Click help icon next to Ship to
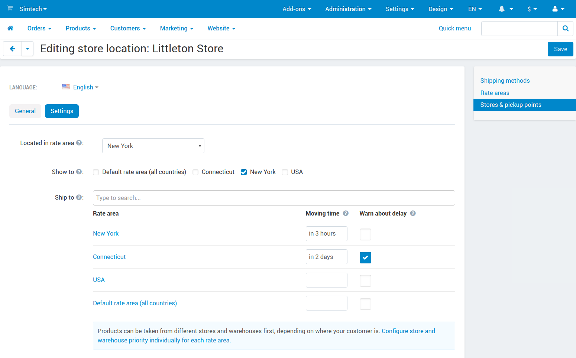The image size is (576, 358). click(x=79, y=197)
